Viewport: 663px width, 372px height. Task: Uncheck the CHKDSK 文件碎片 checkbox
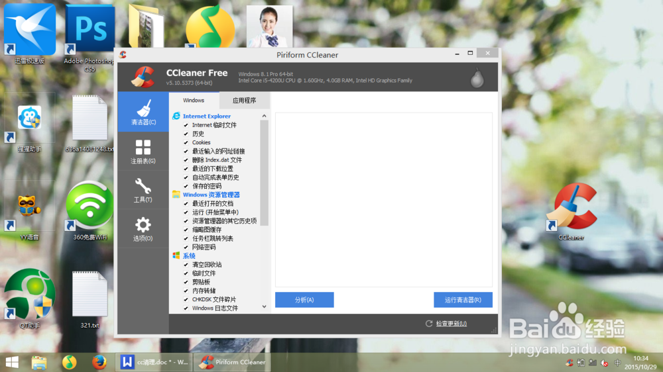point(186,299)
